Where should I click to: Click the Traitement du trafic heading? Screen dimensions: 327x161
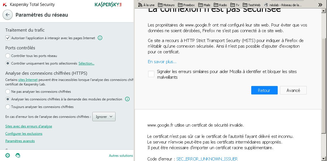[25, 30]
